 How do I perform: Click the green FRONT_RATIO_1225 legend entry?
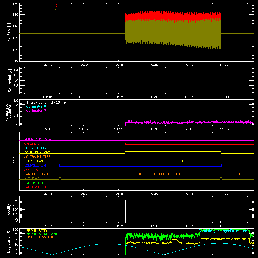coord(42,234)
